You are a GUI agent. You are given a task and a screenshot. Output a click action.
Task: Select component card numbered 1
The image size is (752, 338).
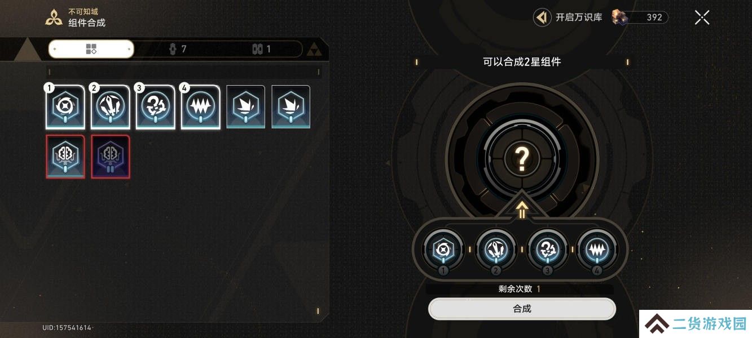click(65, 107)
